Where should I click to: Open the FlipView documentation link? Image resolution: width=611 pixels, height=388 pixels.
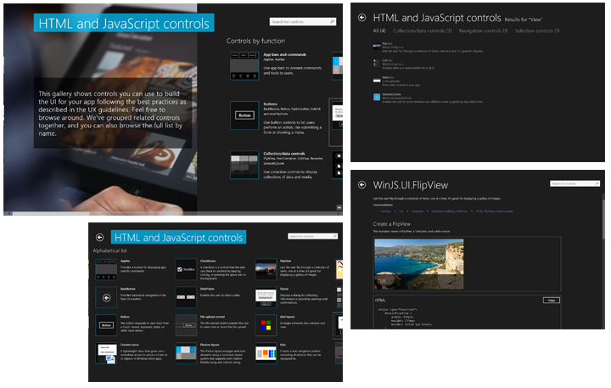click(385, 211)
